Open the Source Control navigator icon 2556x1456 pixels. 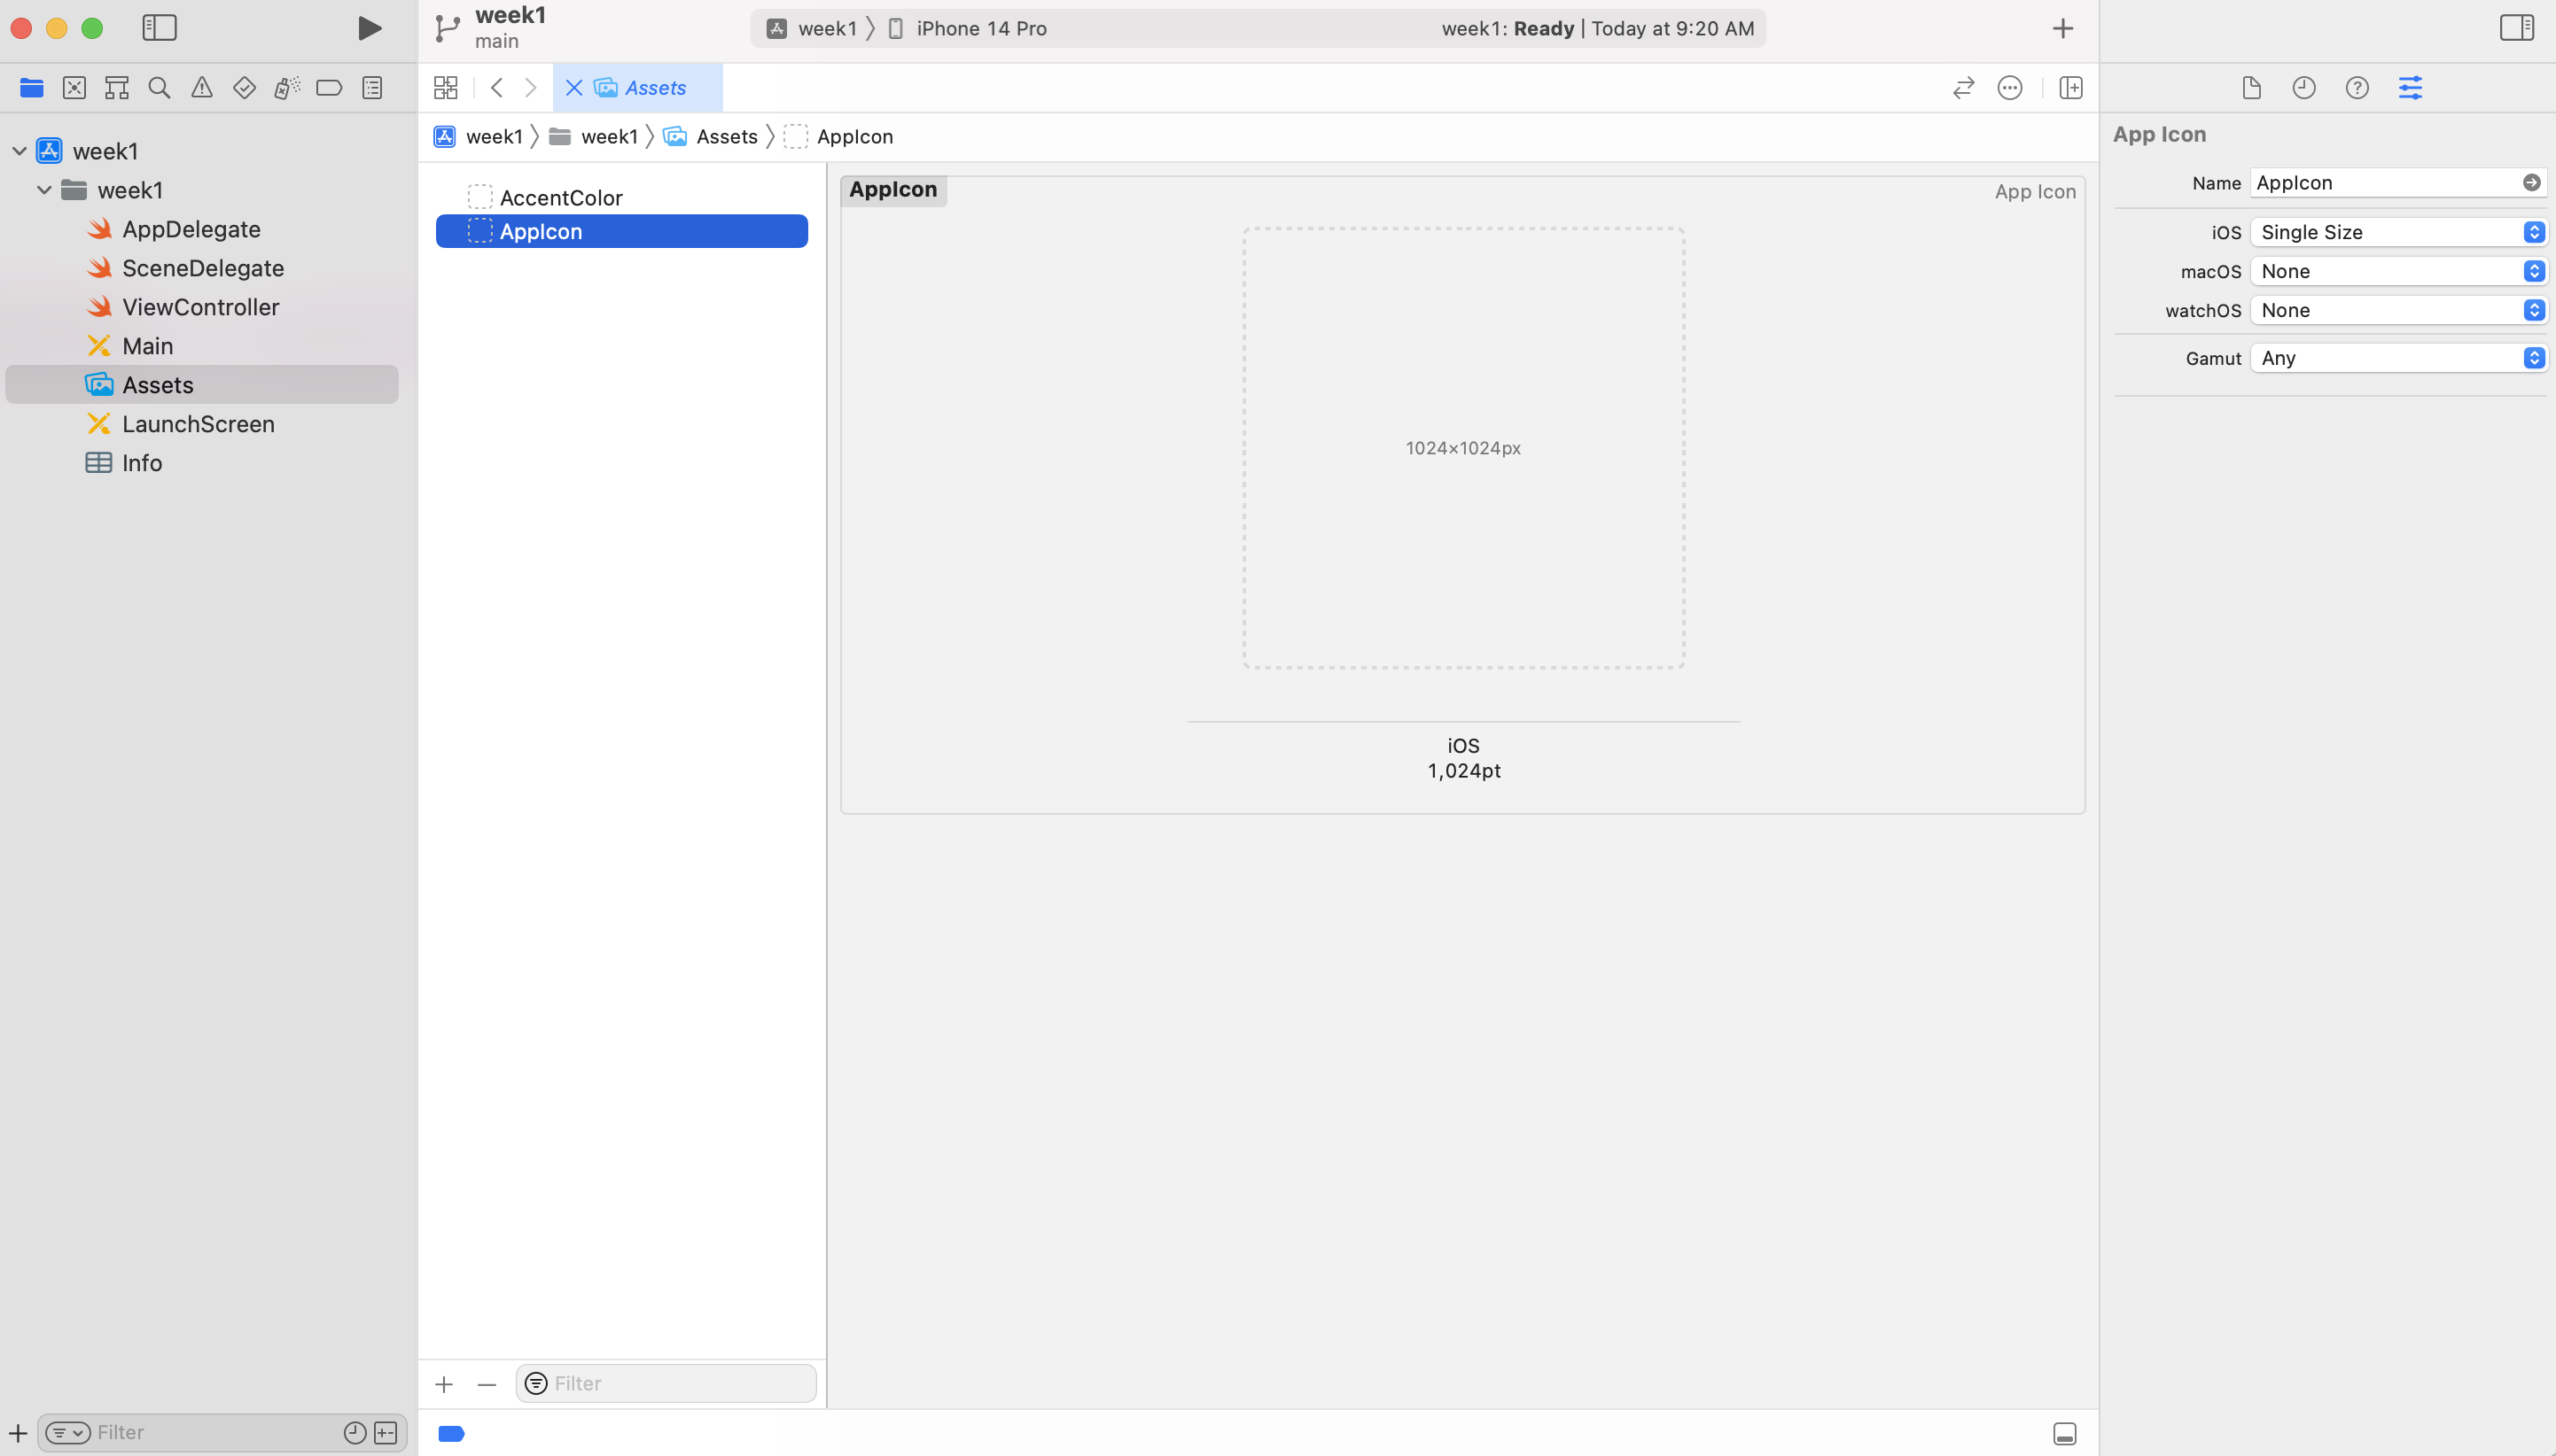pos(75,88)
